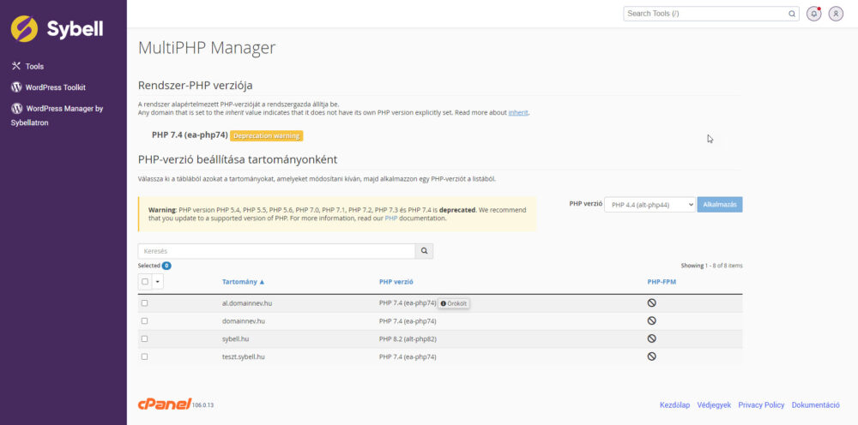Screen dimensions: 858x425
Task: Click the PHP-FPM disabled icon for al.domainnev.hu
Action: [x=651, y=303]
